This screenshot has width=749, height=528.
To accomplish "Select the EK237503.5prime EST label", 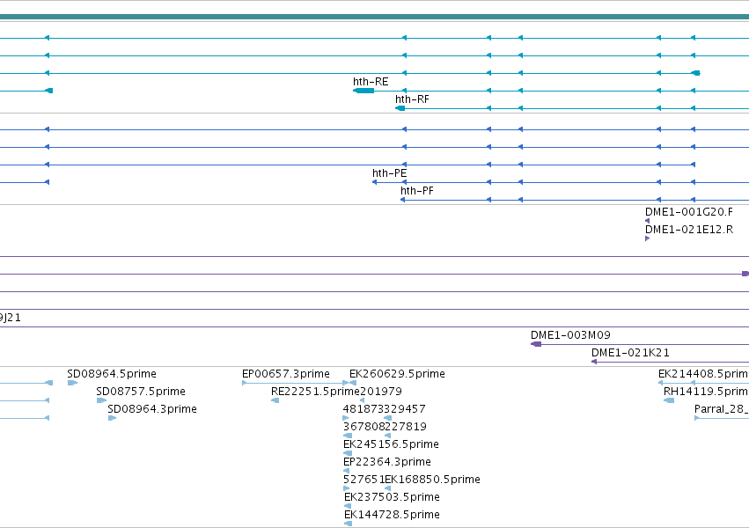I will (x=392, y=497).
